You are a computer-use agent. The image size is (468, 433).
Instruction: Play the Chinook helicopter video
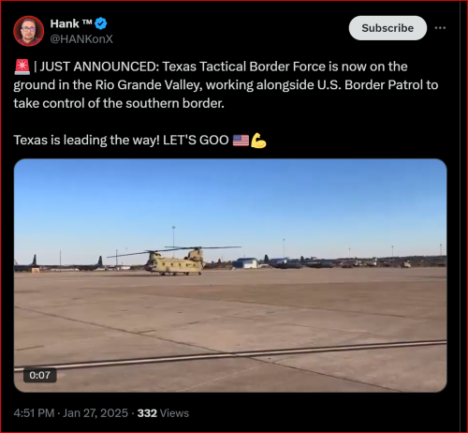pyautogui.click(x=230, y=276)
